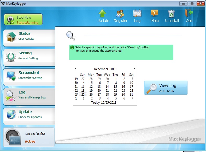Select December 8 in calendar
Viewport: 206px width, 152px height.
click(116, 83)
